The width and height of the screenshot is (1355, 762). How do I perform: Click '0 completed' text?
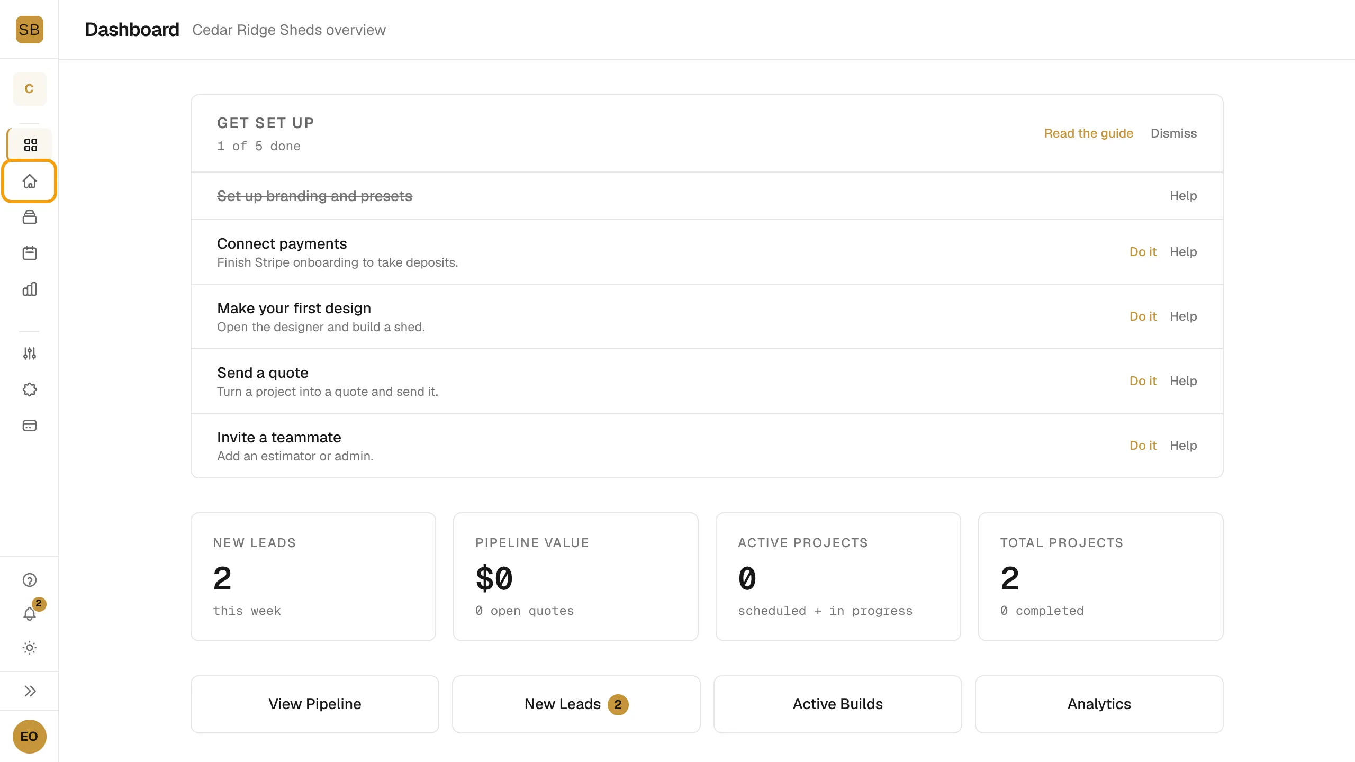1042,611
